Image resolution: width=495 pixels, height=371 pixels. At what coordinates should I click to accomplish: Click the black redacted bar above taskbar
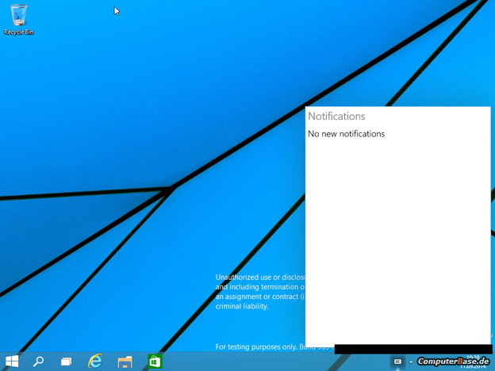pyautogui.click(x=412, y=349)
